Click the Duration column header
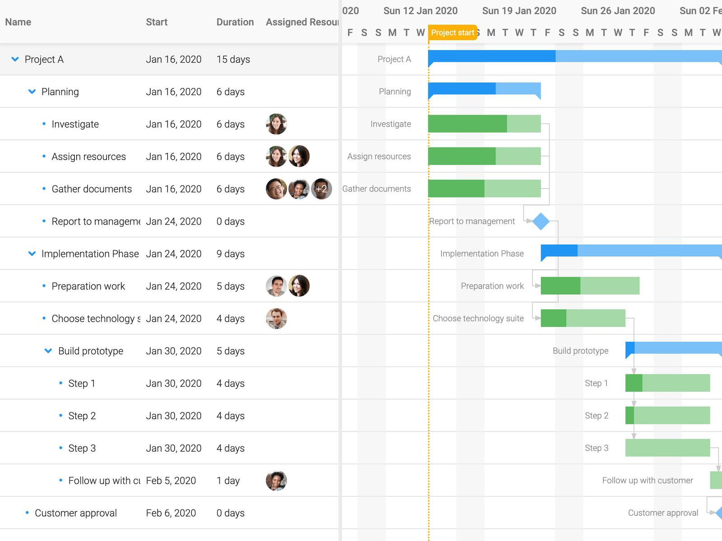 click(x=235, y=22)
